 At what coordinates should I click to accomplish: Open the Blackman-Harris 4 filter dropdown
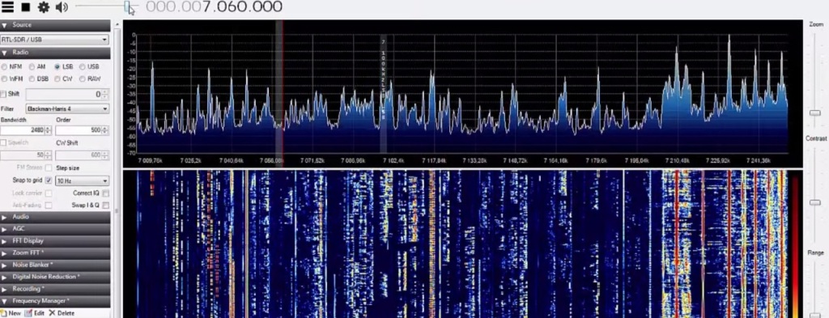pos(68,108)
